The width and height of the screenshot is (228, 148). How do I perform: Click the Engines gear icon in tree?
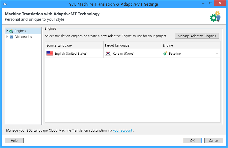11,31
